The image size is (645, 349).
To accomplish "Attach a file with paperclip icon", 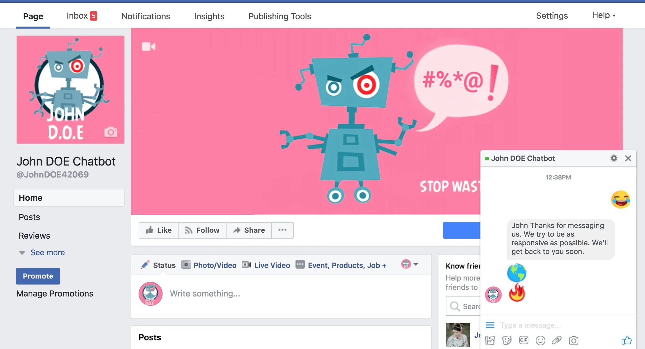I will coord(557,340).
